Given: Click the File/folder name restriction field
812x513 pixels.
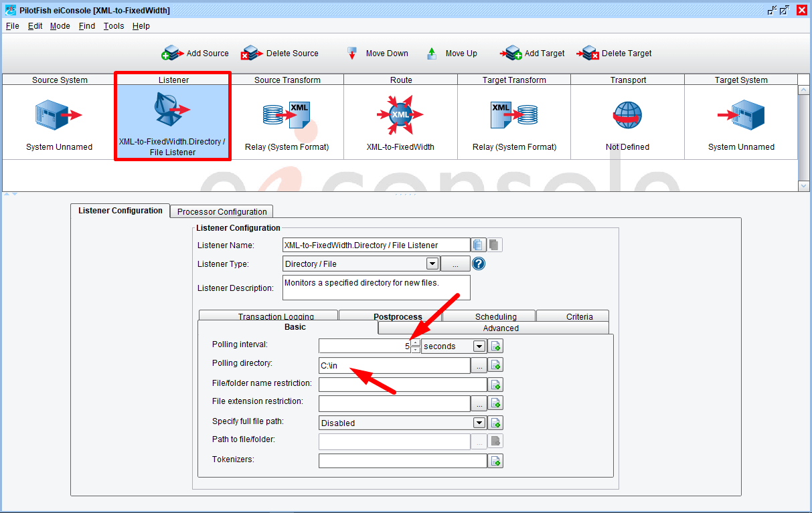Looking at the screenshot, I should point(403,385).
